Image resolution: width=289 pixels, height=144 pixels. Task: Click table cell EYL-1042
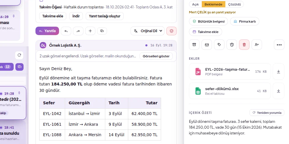[52, 114]
